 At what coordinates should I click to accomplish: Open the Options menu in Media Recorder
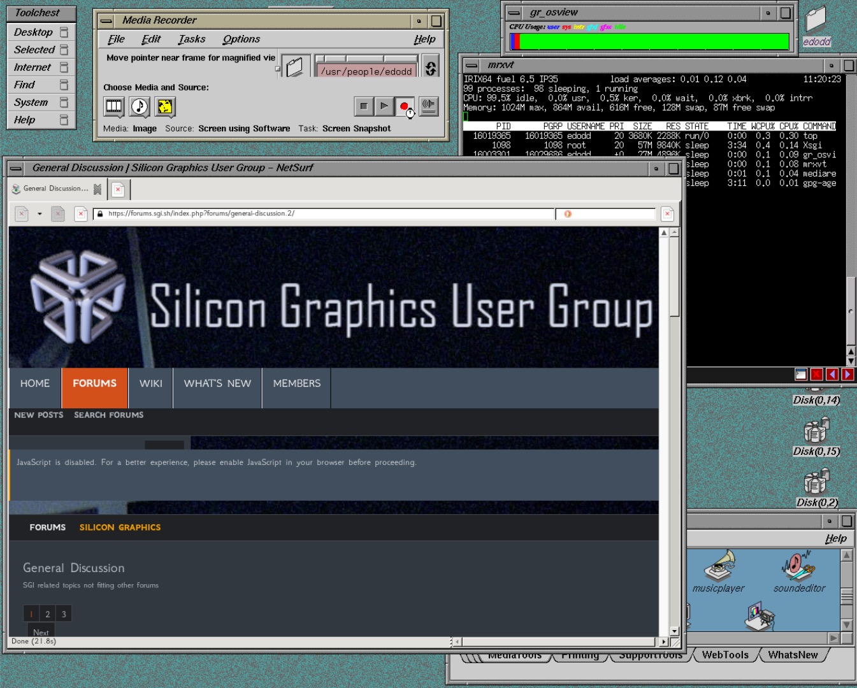[x=241, y=39]
